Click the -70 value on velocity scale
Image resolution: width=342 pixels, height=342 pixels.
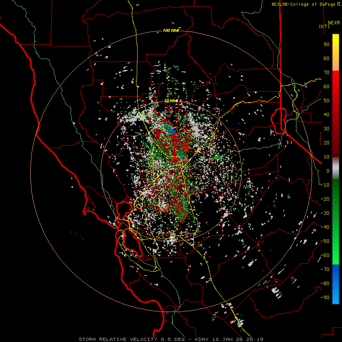(x=325, y=269)
